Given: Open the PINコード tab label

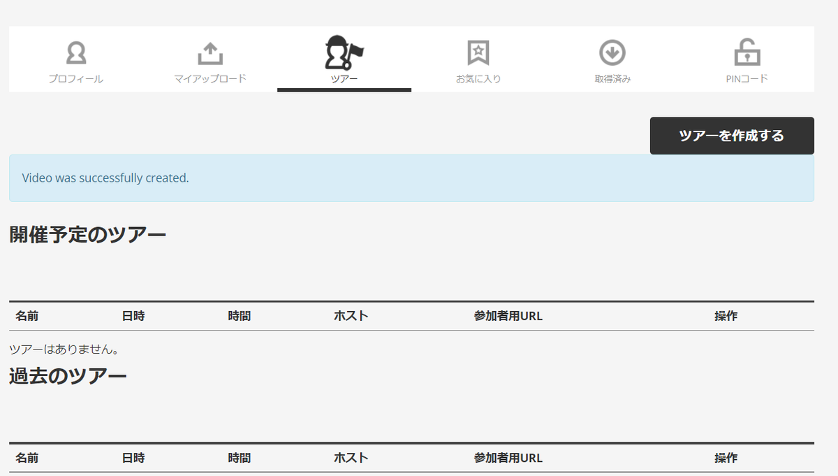Looking at the screenshot, I should point(747,79).
